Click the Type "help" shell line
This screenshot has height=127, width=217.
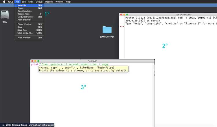tap(171, 23)
